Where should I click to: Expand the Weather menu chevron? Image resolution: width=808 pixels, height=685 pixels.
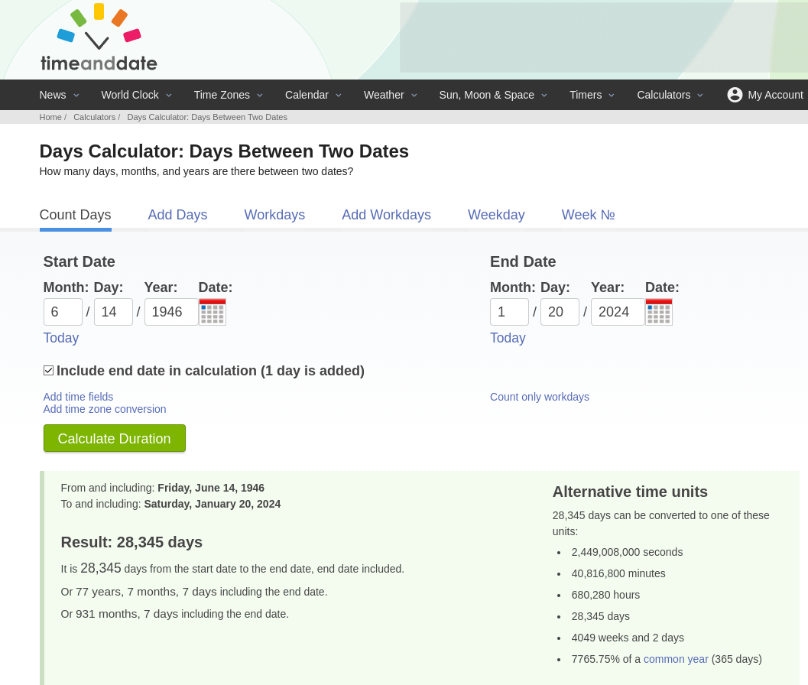(414, 96)
